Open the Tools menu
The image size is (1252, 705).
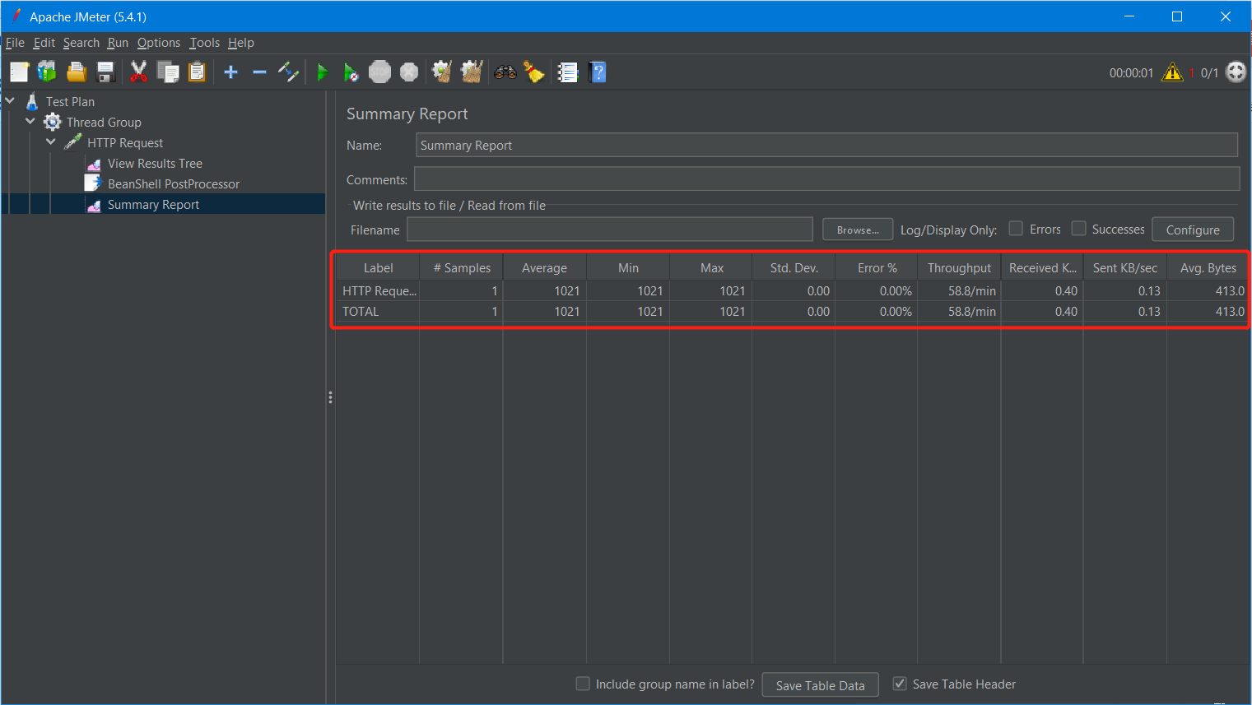pyautogui.click(x=204, y=43)
